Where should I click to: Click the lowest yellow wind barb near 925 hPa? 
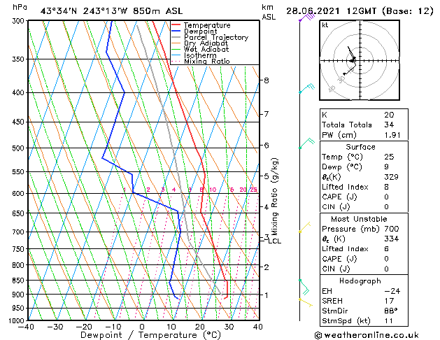[x=306, y=303]
